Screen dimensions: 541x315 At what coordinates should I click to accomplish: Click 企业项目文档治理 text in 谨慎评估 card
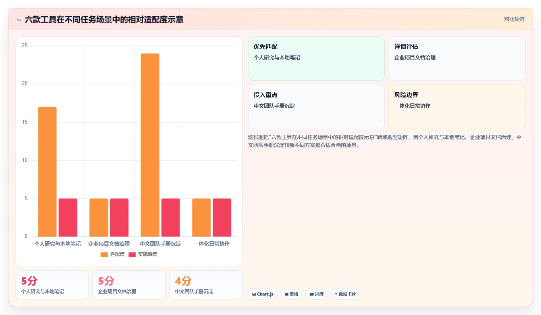tap(415, 57)
